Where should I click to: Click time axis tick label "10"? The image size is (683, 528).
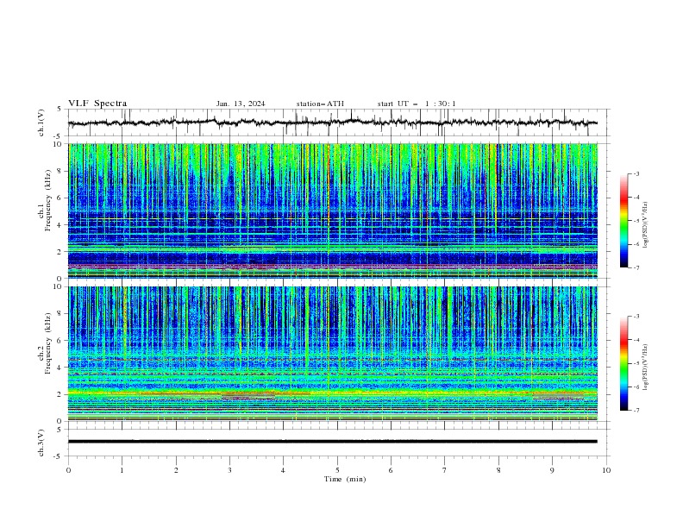tap(606, 470)
